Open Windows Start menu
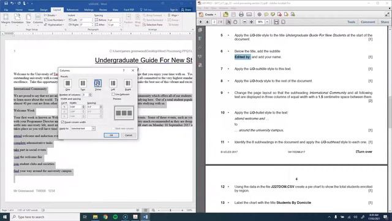This screenshot has width=392, height=221. [x=5, y=217]
